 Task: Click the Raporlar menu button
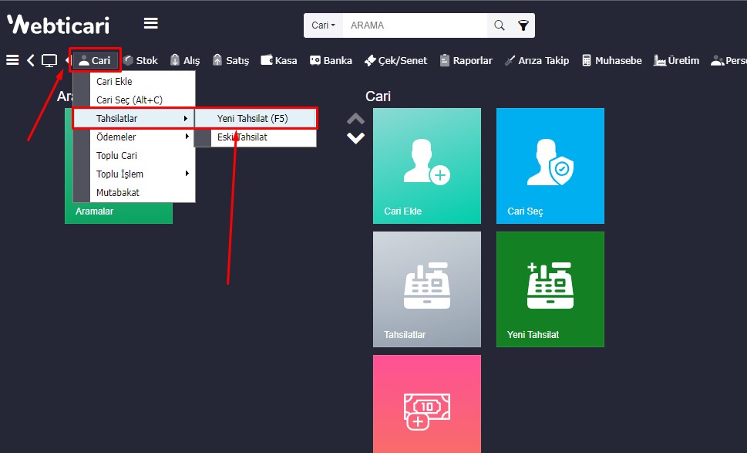[x=466, y=60]
